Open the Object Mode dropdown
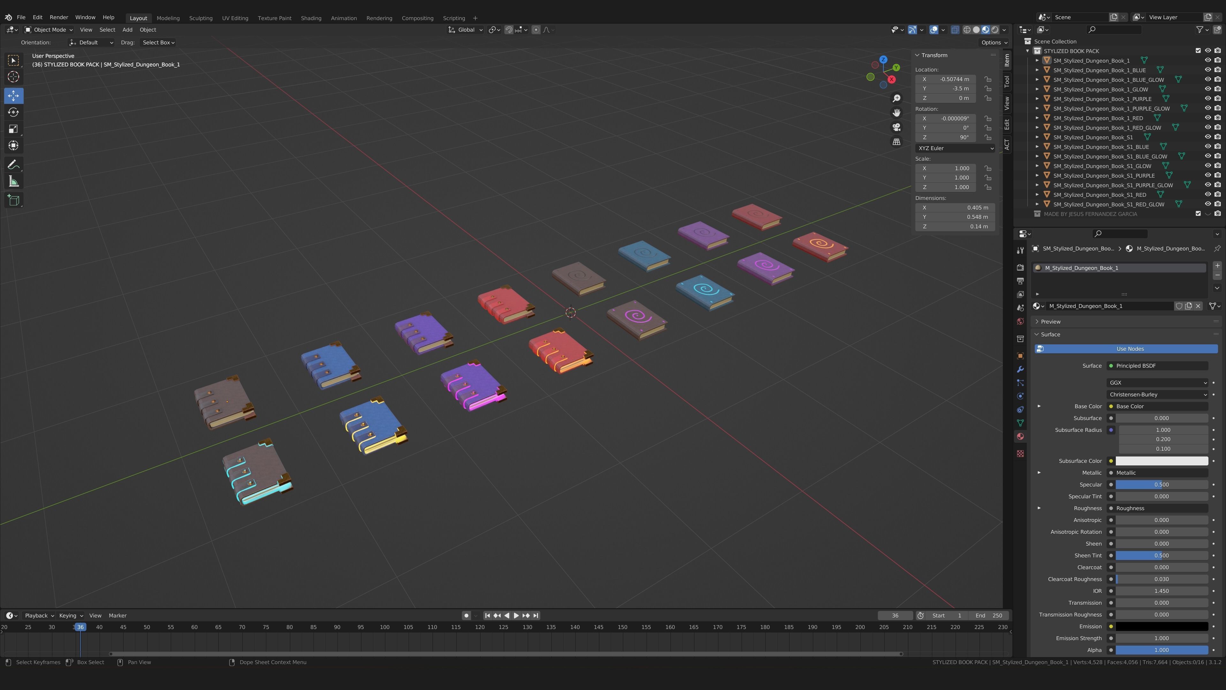Screen dimensions: 1226x690 tap(49, 29)
